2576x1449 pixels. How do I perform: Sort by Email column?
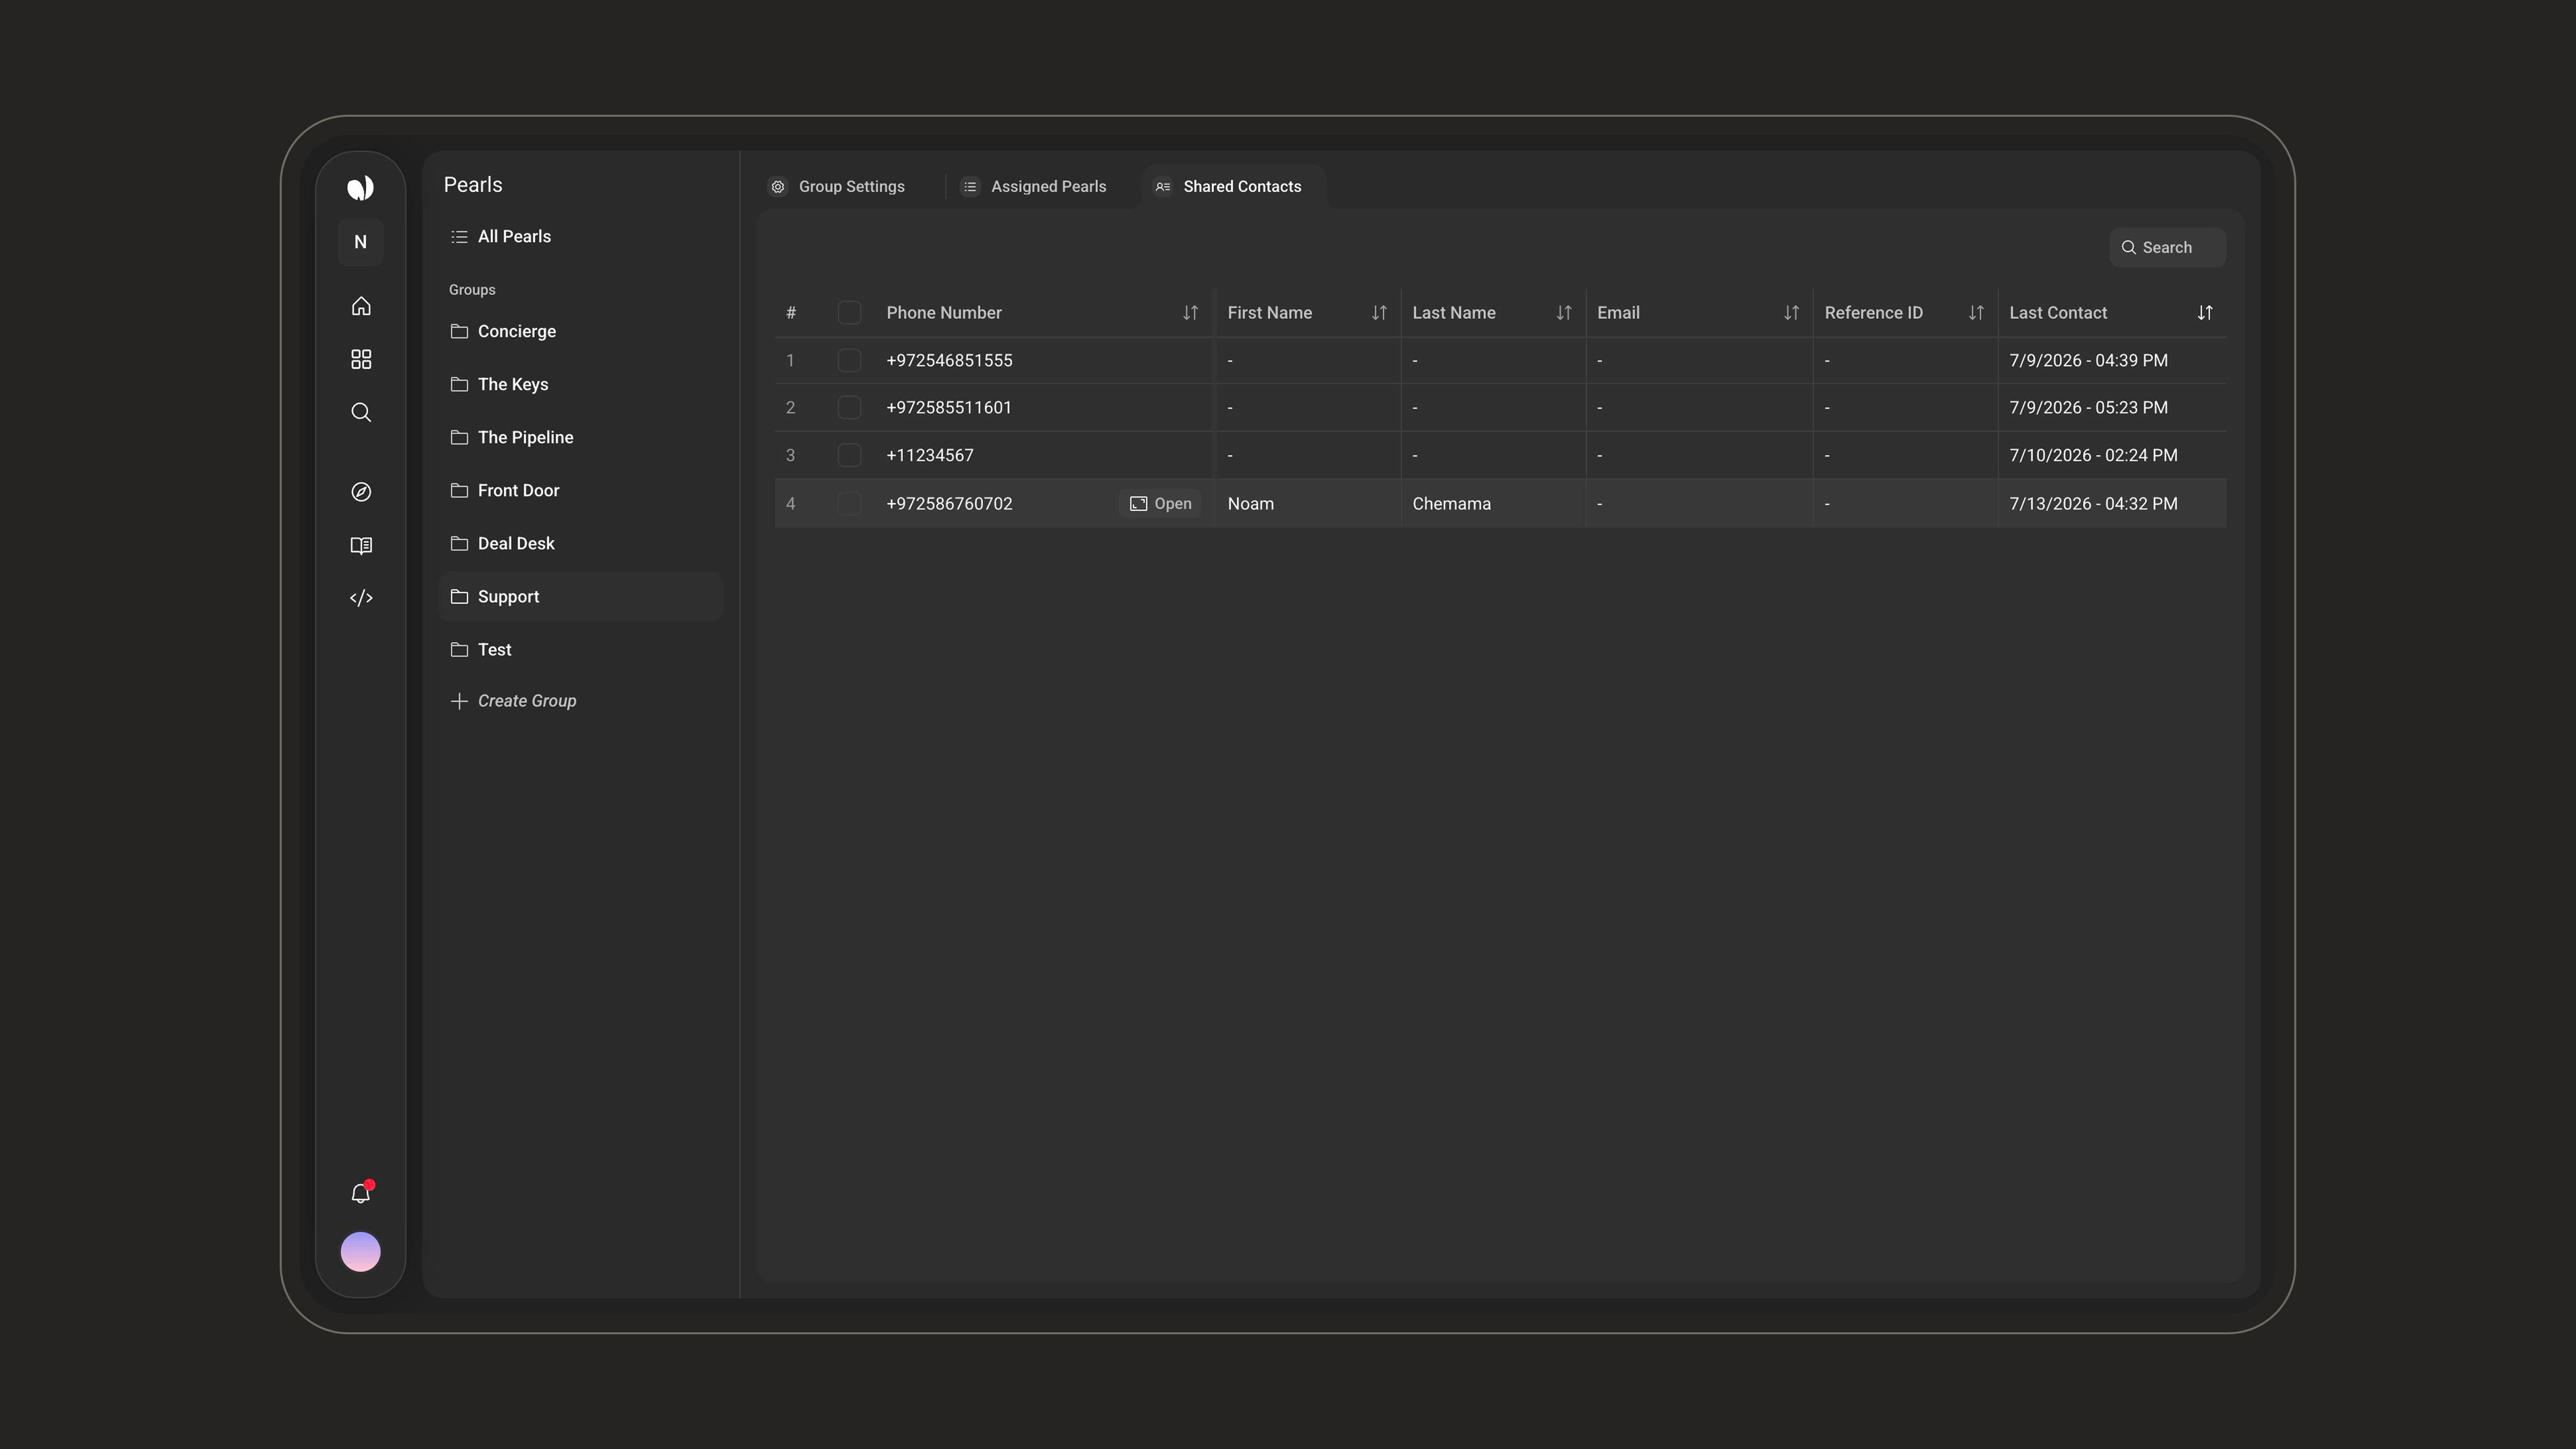[1791, 313]
